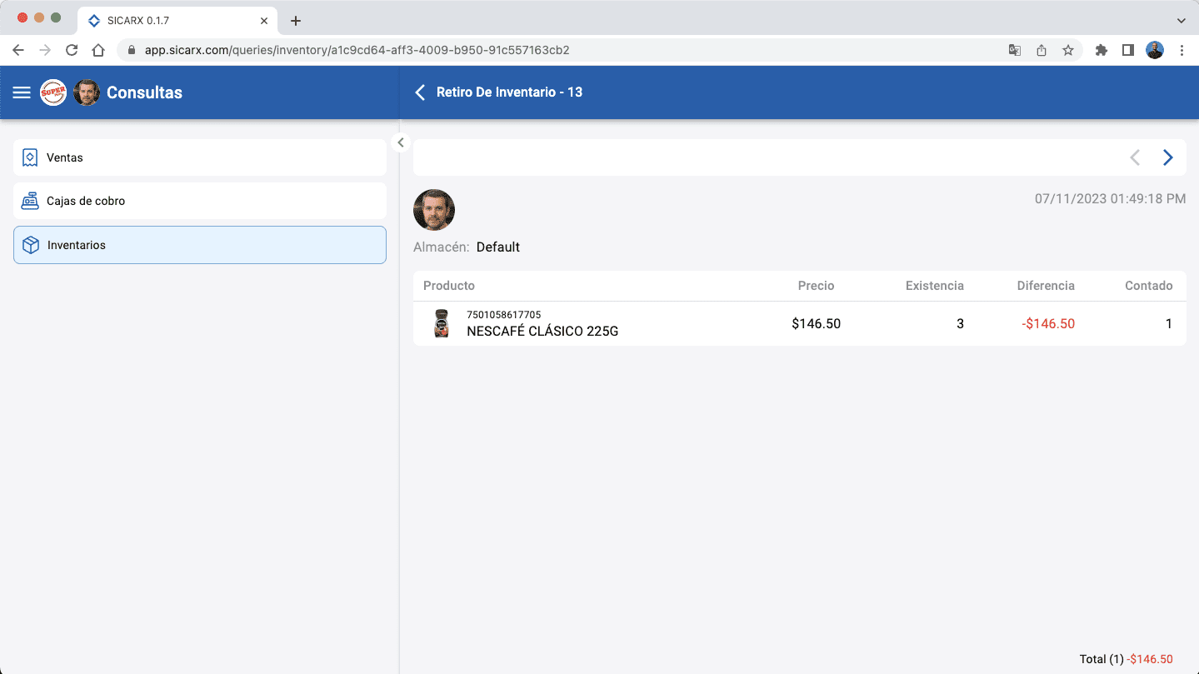
Task: Select the Inventarios menu item
Action: point(200,245)
